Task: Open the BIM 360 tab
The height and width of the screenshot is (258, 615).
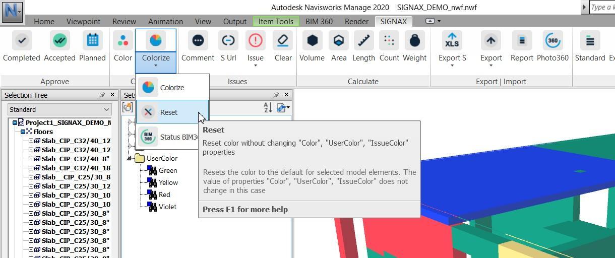Action: pos(319,21)
